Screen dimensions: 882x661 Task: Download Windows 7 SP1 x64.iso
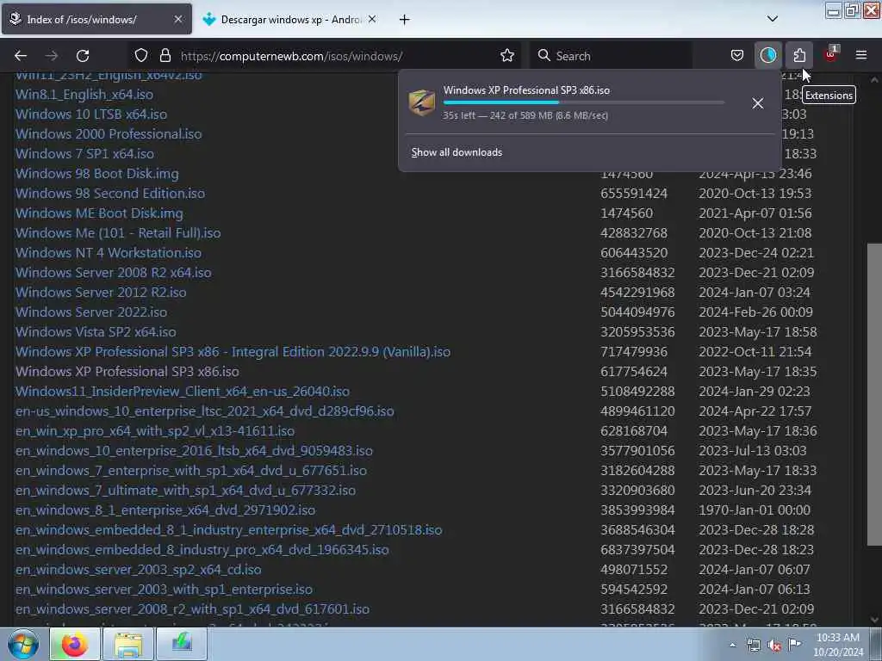(x=84, y=153)
